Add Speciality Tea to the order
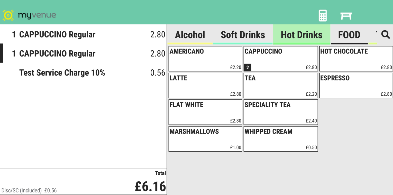Image resolution: width=393 pixels, height=195 pixels. [281, 112]
